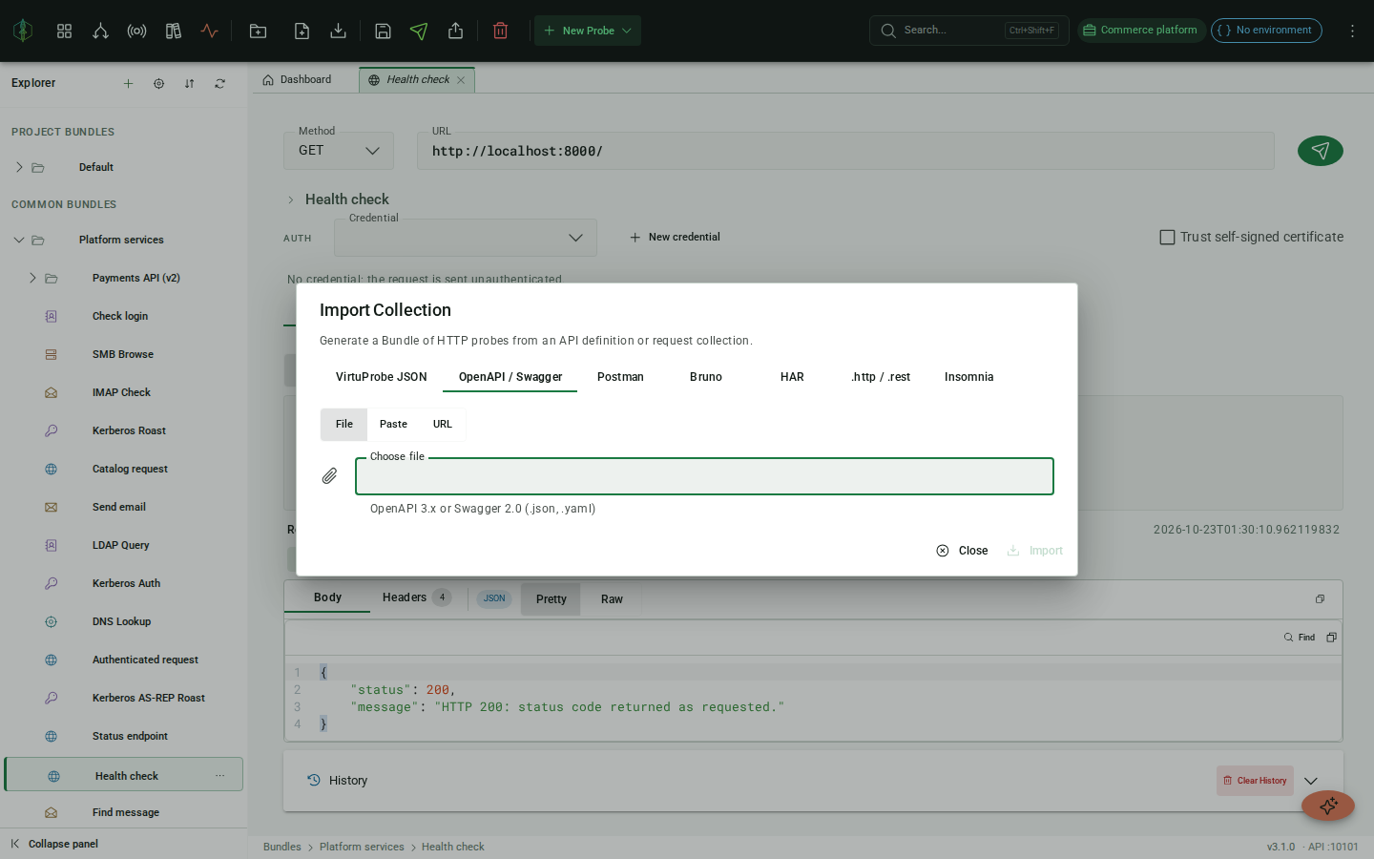Click the New Probe button
Viewport: 1374px width, 859px height.
click(x=588, y=31)
